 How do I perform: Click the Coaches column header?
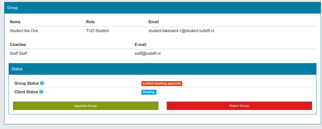[x=18, y=45]
